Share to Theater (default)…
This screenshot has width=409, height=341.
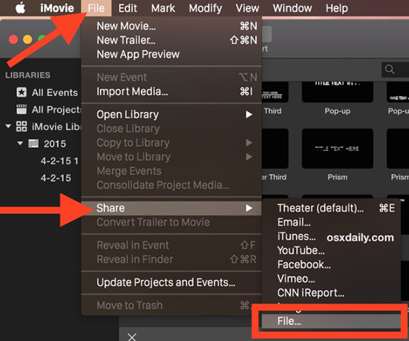click(x=331, y=208)
